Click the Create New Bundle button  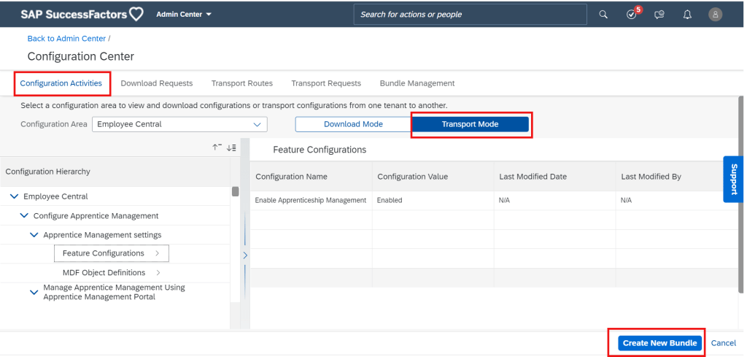click(659, 343)
